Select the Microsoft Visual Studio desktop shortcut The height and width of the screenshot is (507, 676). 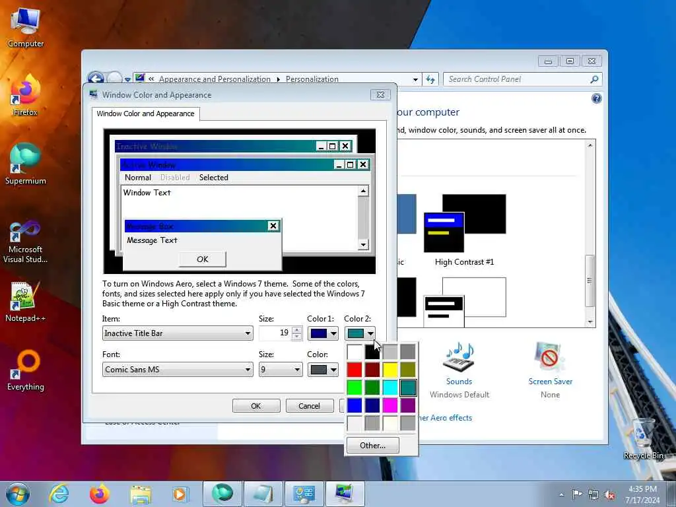(26, 242)
